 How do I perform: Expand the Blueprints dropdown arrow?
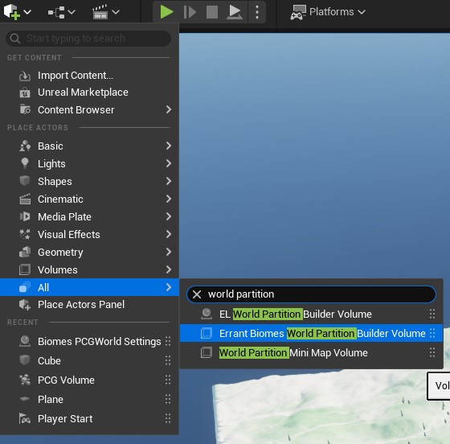click(x=72, y=12)
